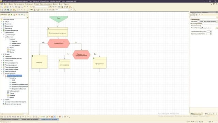218x123 pixels.
Task: Select the Пройден ли тест condition block
Action: click(59, 43)
